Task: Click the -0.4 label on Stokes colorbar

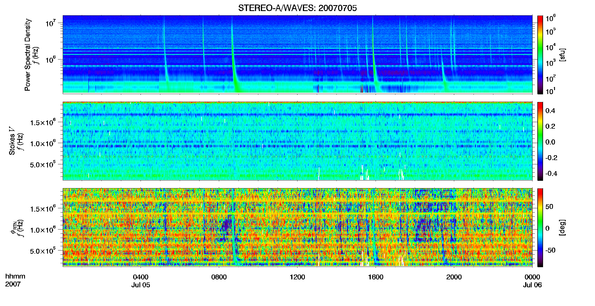Action: click(x=551, y=173)
